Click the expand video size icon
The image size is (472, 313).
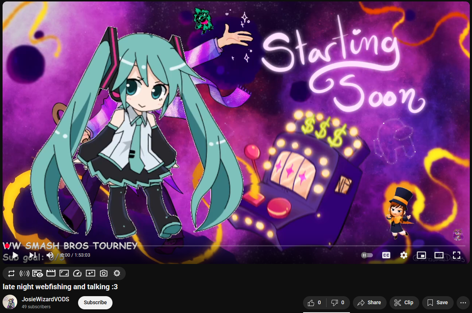click(x=64, y=273)
